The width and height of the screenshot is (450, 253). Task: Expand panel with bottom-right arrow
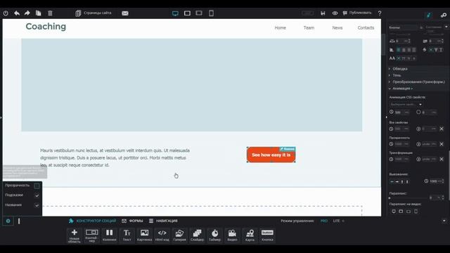click(444, 221)
